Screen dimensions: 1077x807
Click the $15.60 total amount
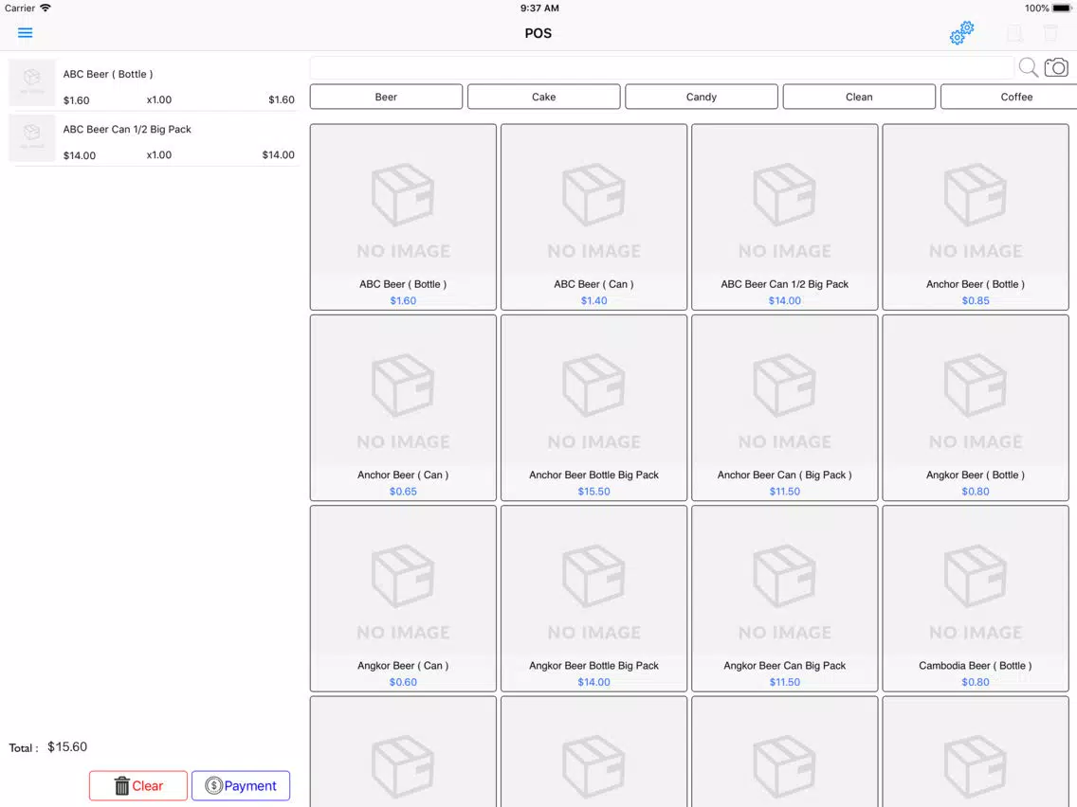pos(67,746)
